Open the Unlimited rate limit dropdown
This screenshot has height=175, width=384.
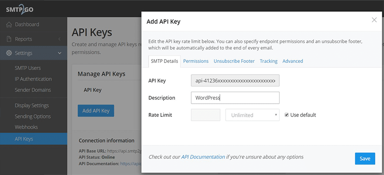pos(252,115)
